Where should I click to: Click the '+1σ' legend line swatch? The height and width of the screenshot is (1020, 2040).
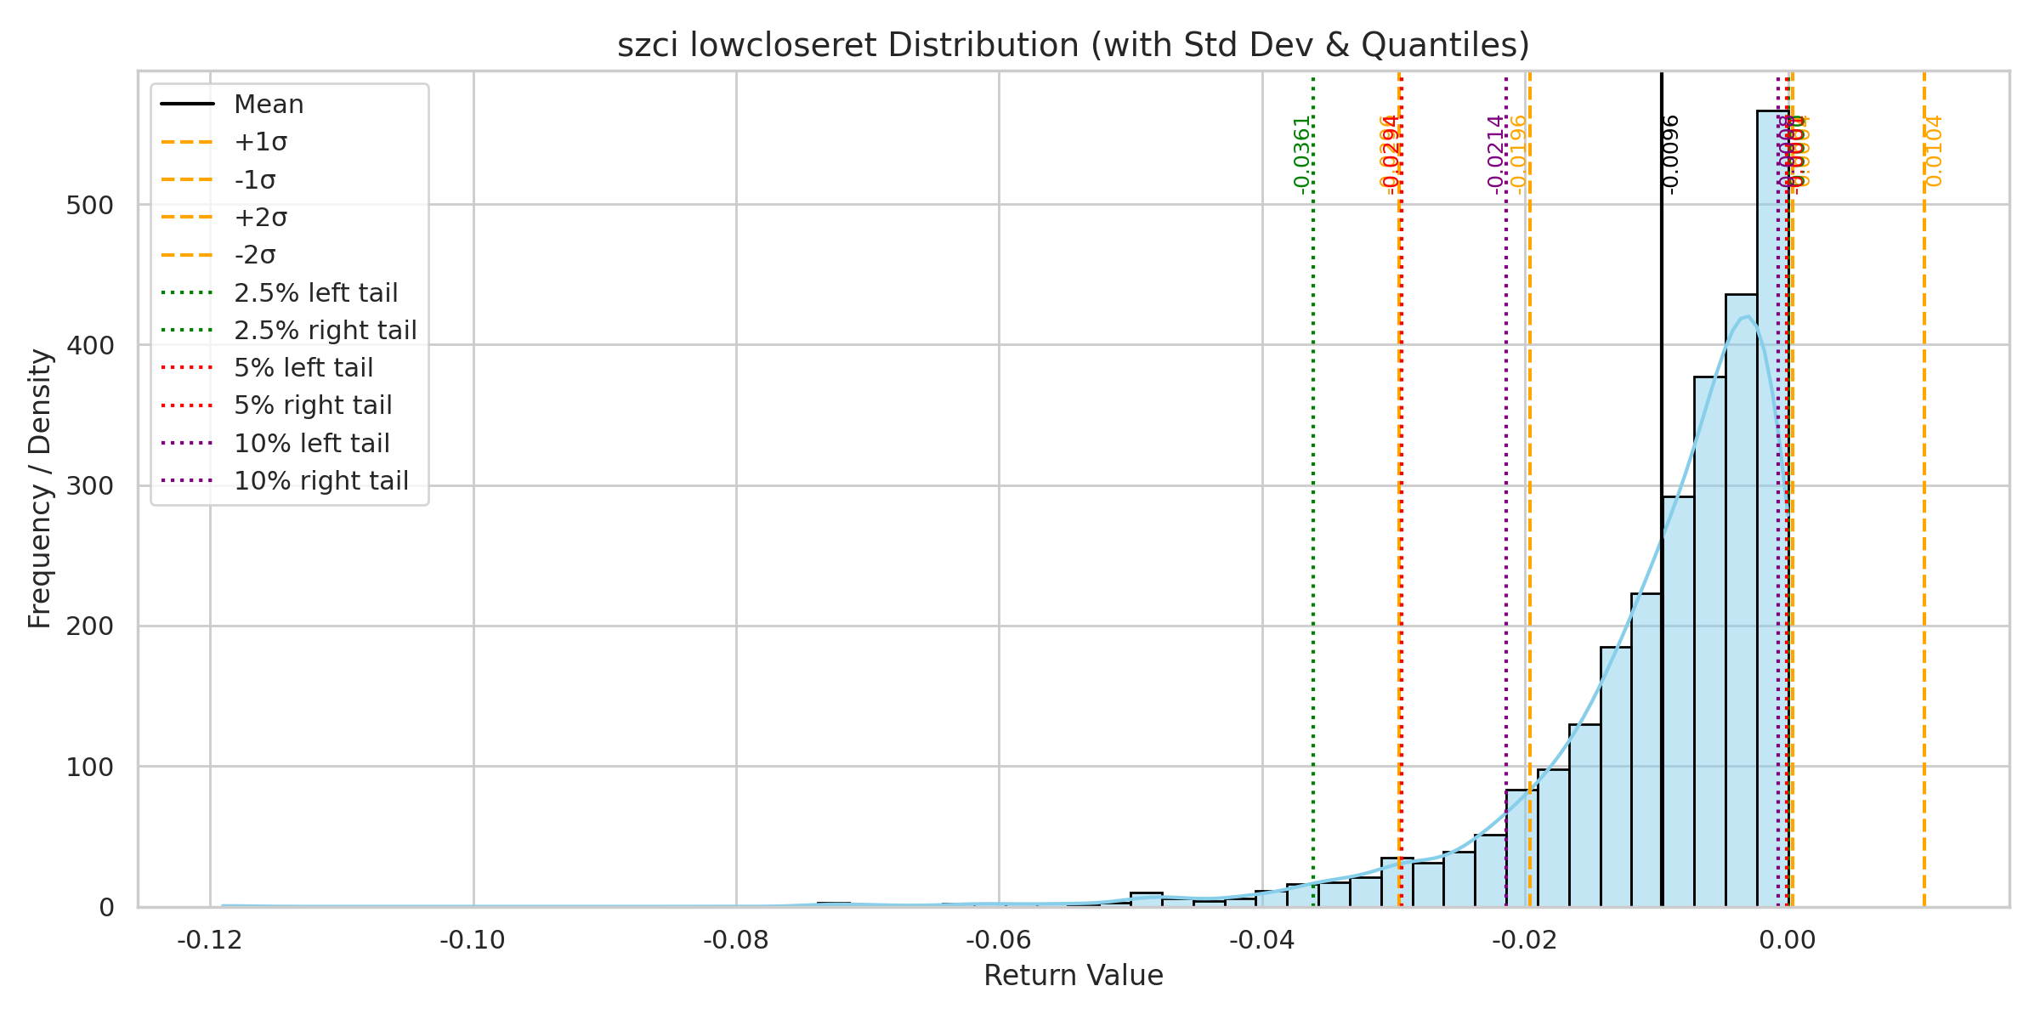point(187,142)
